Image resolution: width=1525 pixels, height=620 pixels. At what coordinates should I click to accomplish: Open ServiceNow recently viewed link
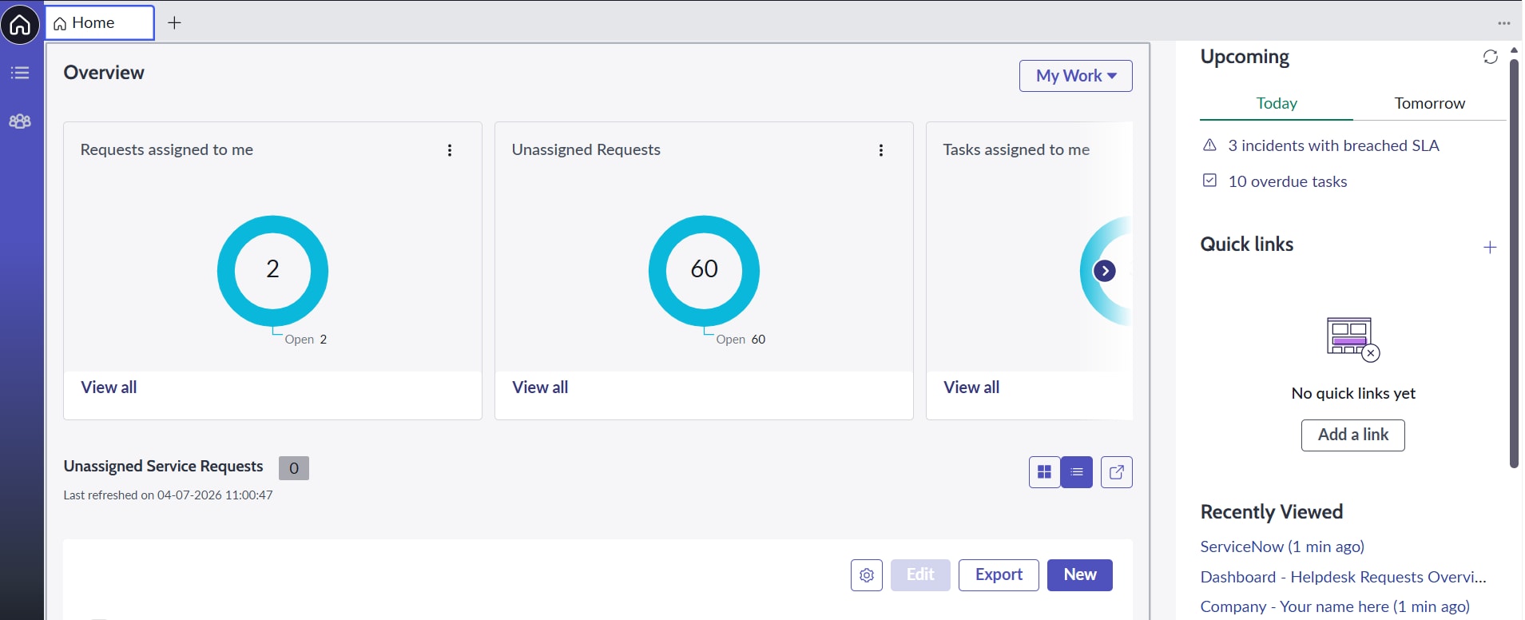(1281, 546)
